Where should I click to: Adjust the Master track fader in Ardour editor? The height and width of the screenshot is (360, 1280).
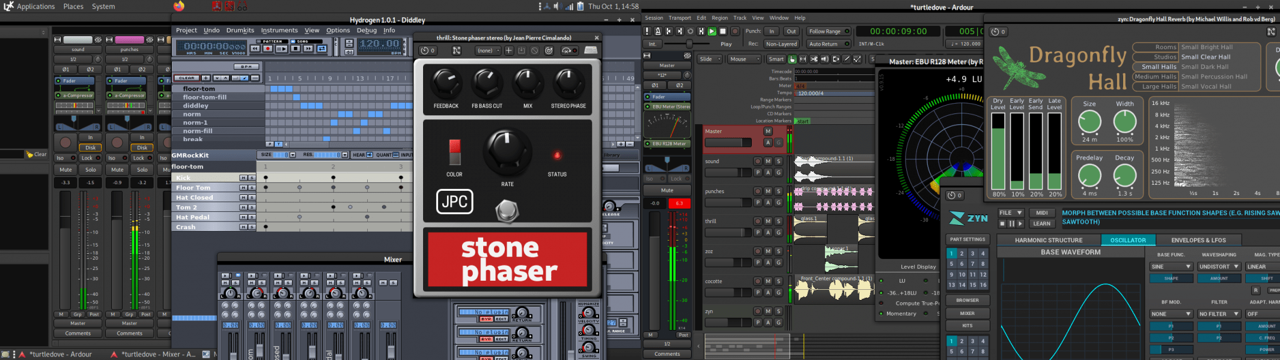(x=728, y=142)
